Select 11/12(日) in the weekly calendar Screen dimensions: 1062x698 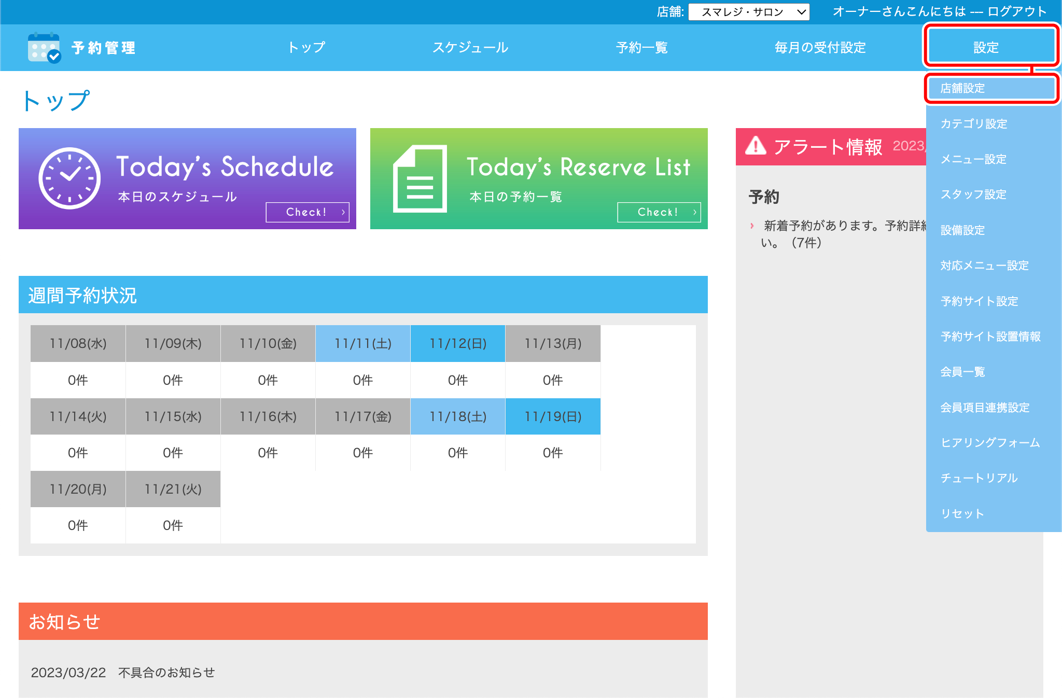pos(457,343)
